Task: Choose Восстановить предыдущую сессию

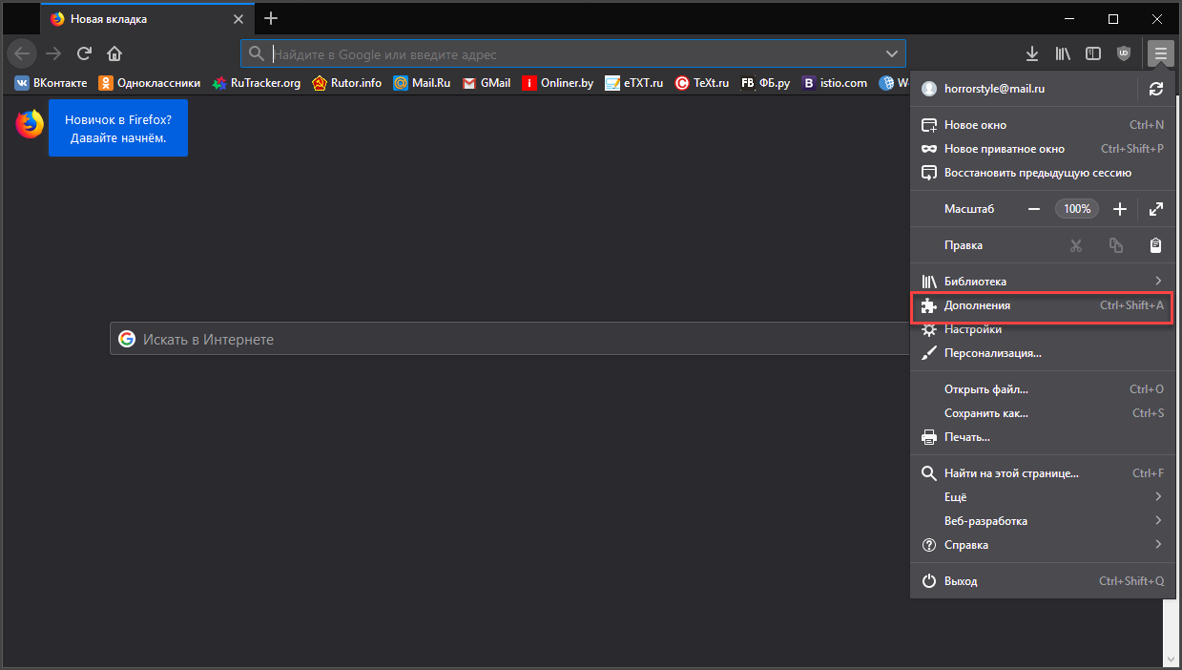Action: [x=1043, y=173]
